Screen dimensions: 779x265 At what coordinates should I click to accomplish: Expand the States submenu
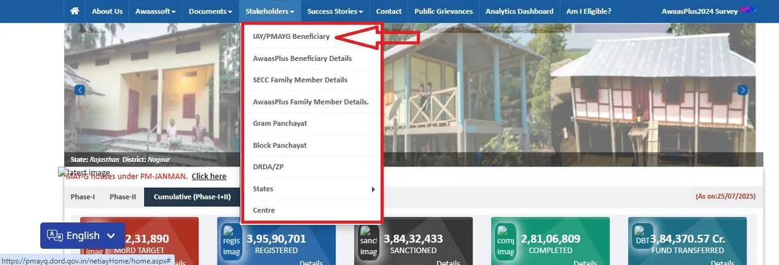tap(312, 189)
